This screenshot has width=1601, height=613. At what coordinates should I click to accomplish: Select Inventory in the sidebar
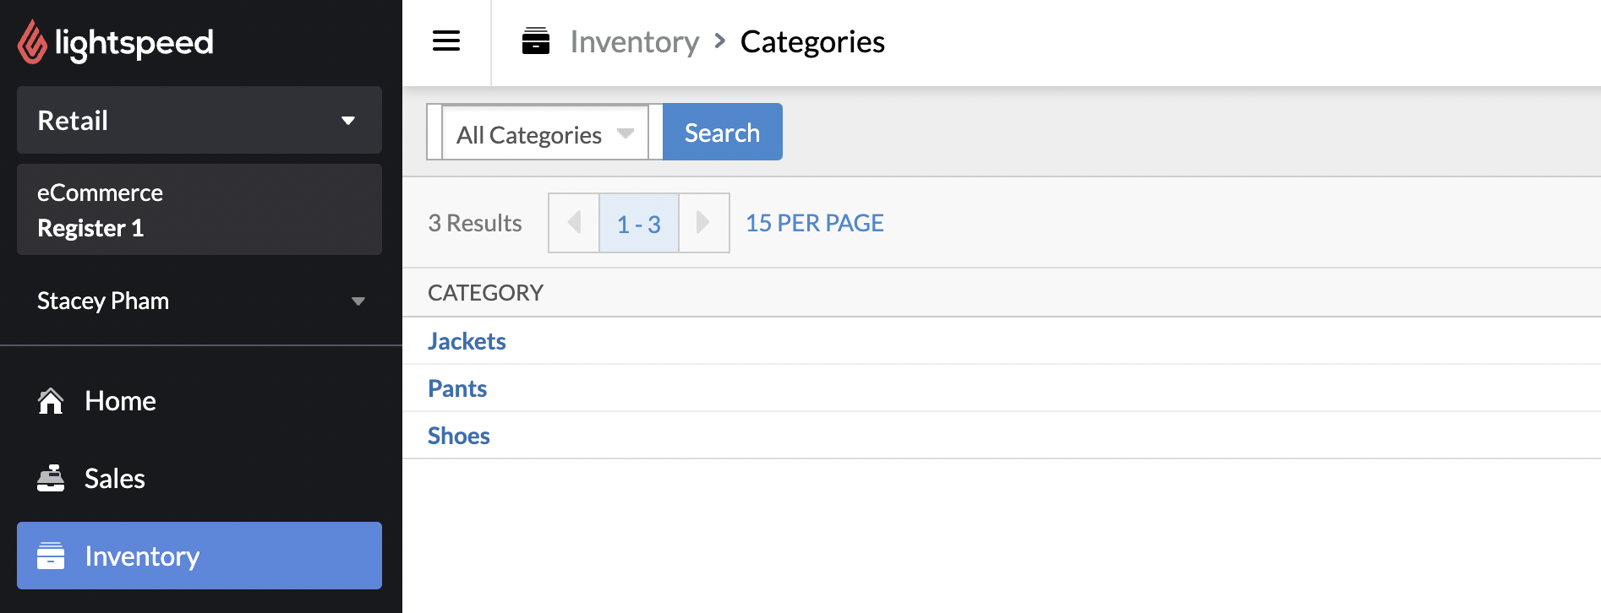pos(142,556)
